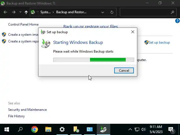Image resolution: width=180 pixels, height=135 pixels.
Task: Open Security and Maintenance
Action: click(28, 110)
